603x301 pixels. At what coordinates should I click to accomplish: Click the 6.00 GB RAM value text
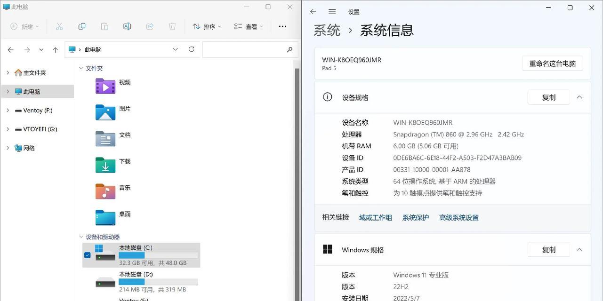[x=426, y=146]
